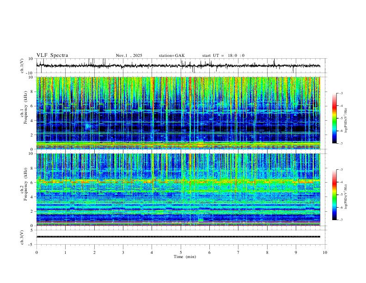Click the ch.1 spectrogram panel
Image resolution: width=366 pixels, height=283 pixels.
click(x=178, y=113)
